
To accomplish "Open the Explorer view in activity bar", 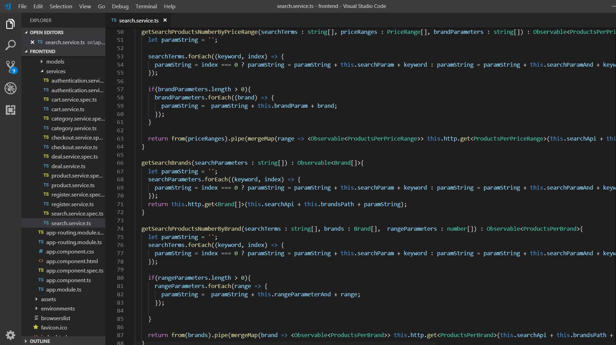I will [x=10, y=24].
